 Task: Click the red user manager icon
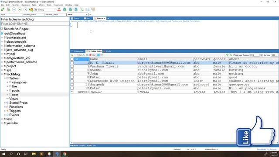pos(59,10)
